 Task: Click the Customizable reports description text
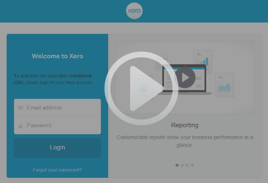(185, 141)
